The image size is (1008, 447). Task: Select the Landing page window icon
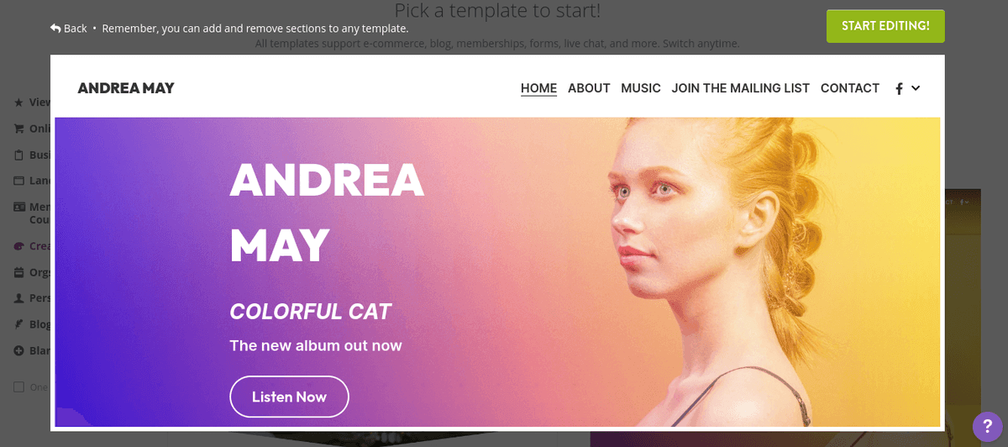(18, 181)
